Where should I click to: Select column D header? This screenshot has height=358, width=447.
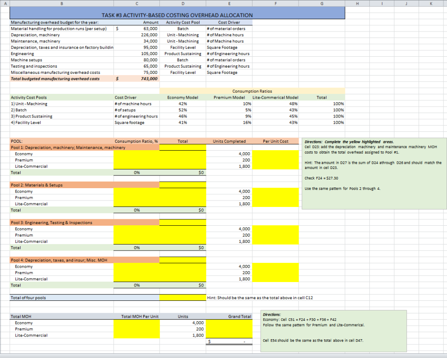[183, 3]
